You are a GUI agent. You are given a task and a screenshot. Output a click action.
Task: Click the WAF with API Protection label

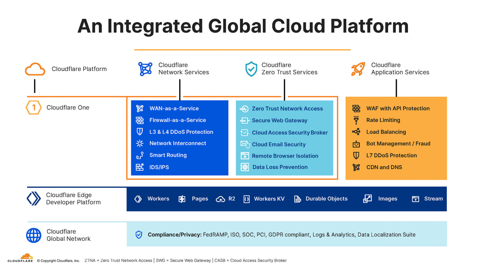(x=398, y=109)
